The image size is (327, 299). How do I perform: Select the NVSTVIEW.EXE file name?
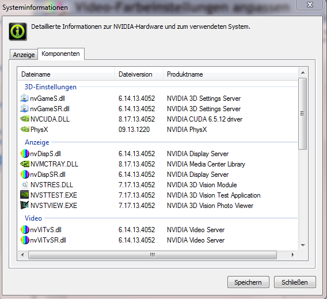pos(54,206)
